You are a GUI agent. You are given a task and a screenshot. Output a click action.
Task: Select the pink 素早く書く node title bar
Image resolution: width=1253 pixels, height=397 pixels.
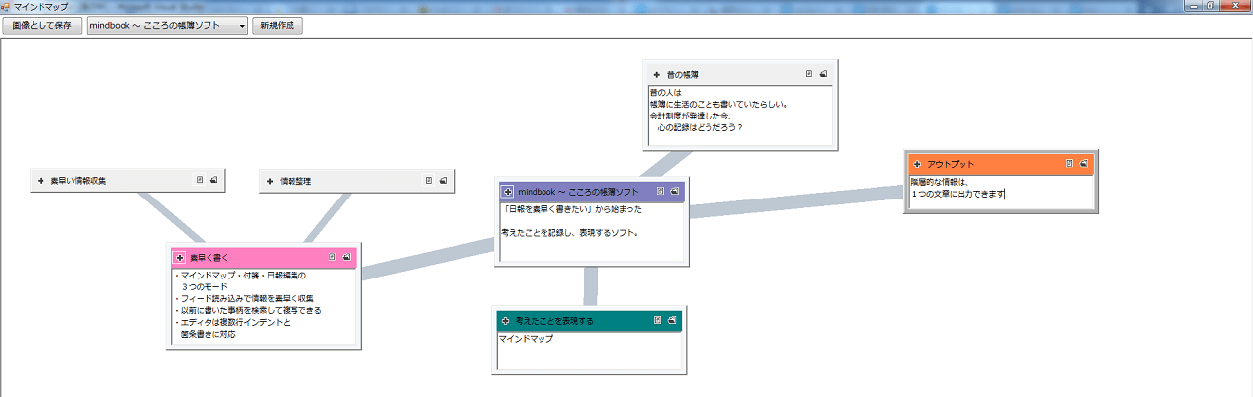click(x=257, y=257)
